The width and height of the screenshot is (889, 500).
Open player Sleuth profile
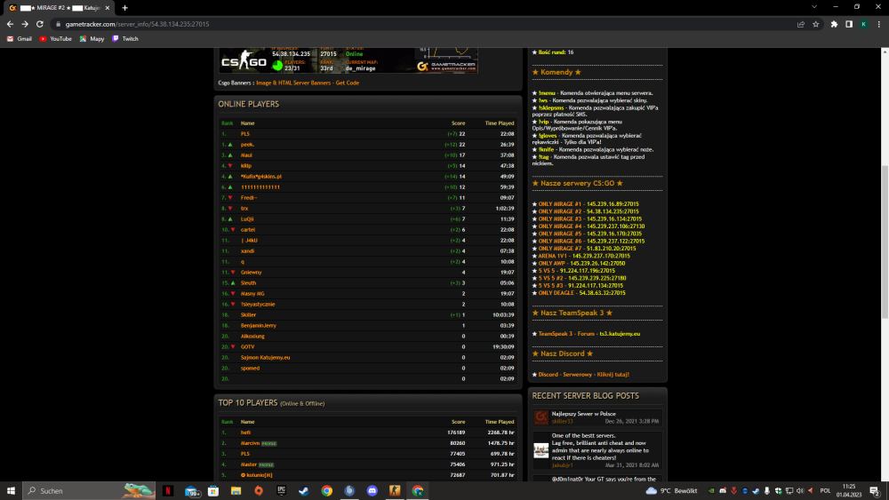coord(248,283)
